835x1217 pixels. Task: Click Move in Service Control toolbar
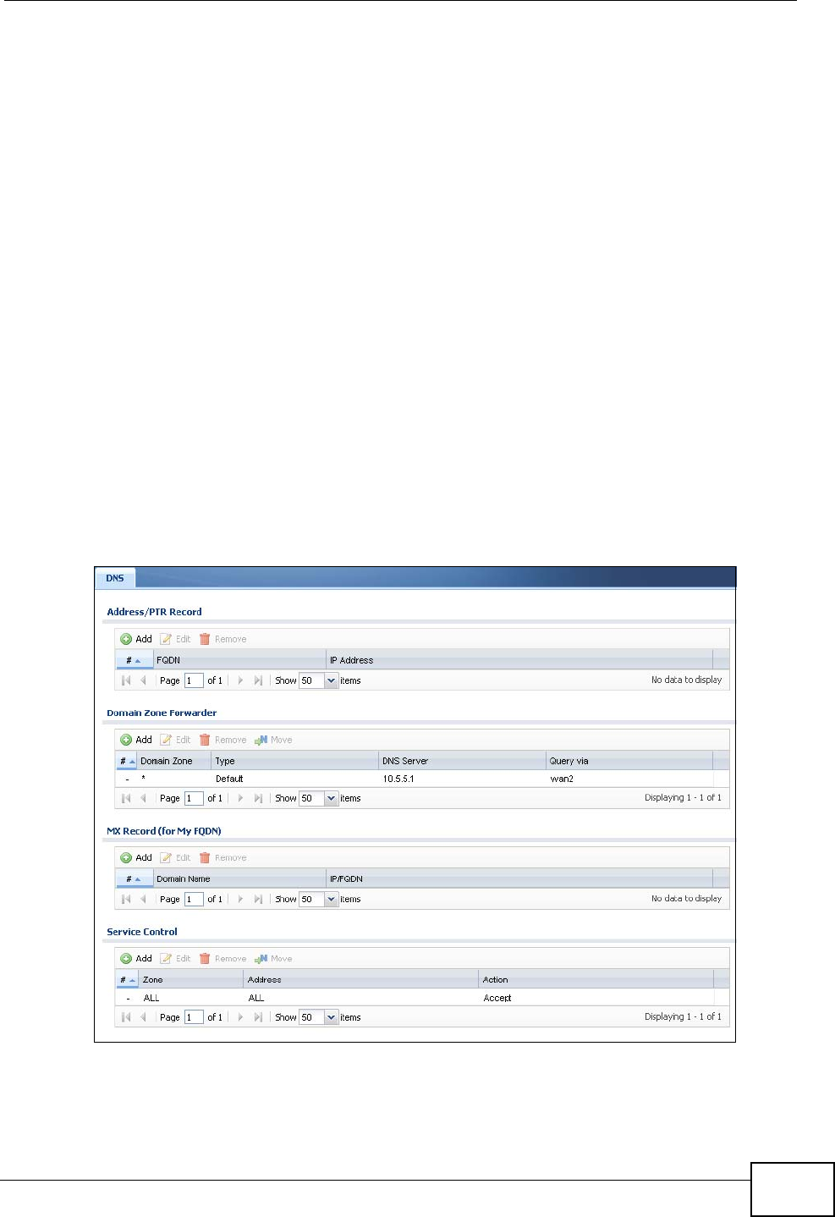pyautogui.click(x=273, y=958)
